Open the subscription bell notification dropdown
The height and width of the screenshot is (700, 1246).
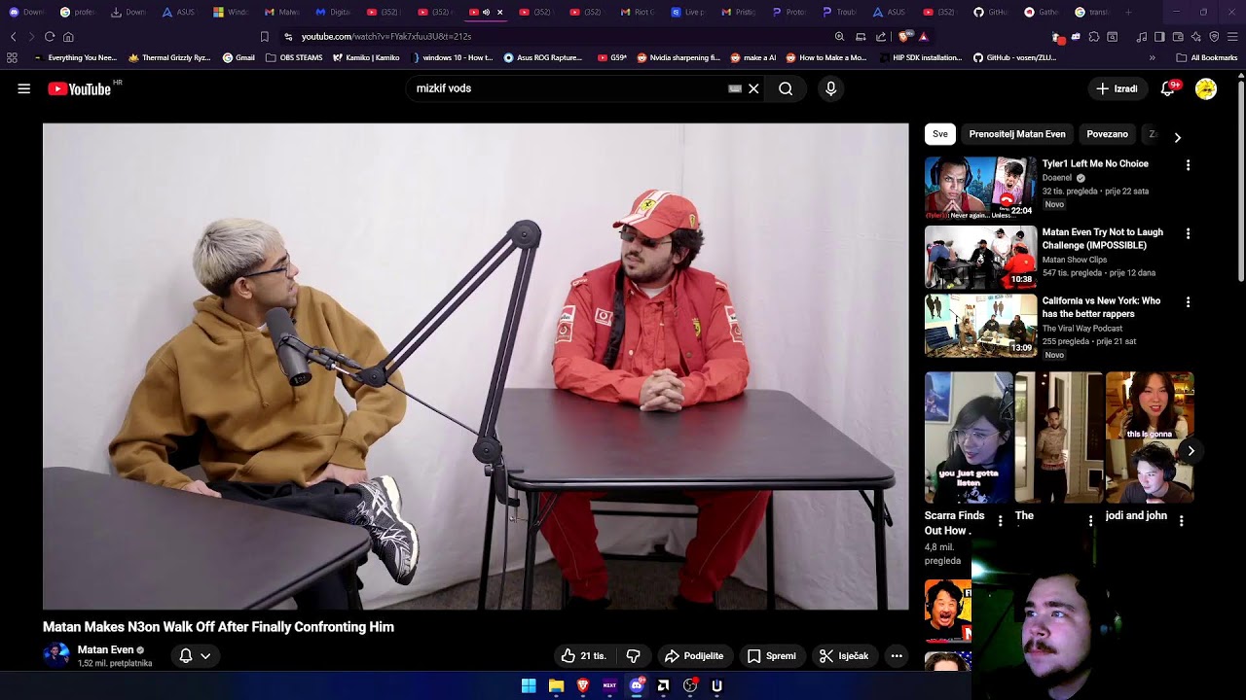click(x=195, y=656)
